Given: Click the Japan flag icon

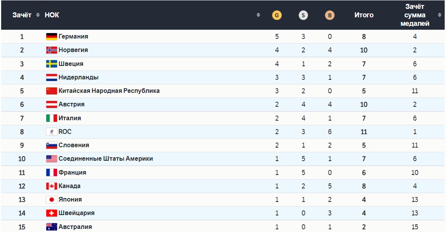Looking at the screenshot, I should (x=52, y=200).
